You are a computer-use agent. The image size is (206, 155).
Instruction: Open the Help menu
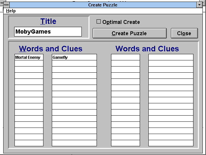(x=11, y=11)
